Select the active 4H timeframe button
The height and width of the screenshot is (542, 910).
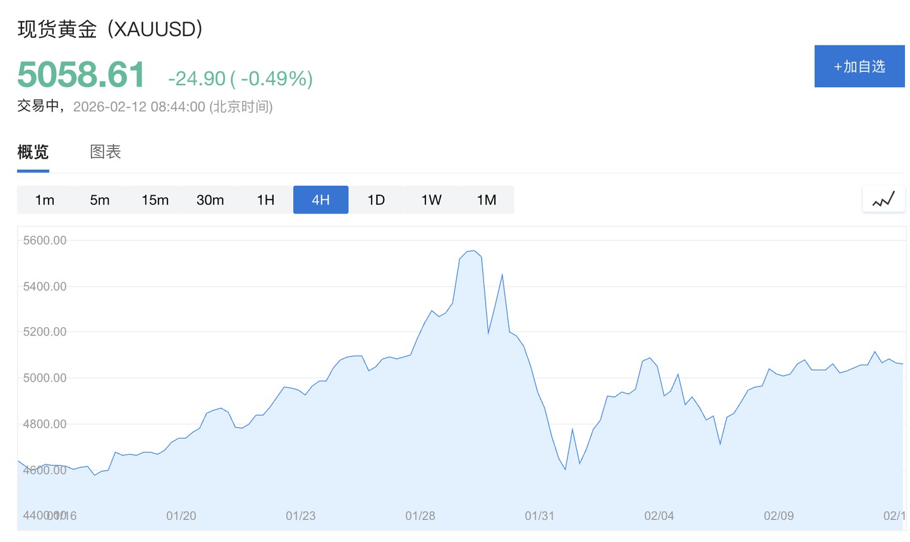(x=320, y=200)
